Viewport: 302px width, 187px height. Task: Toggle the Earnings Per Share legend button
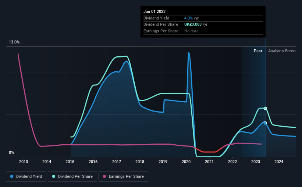pos(123,177)
